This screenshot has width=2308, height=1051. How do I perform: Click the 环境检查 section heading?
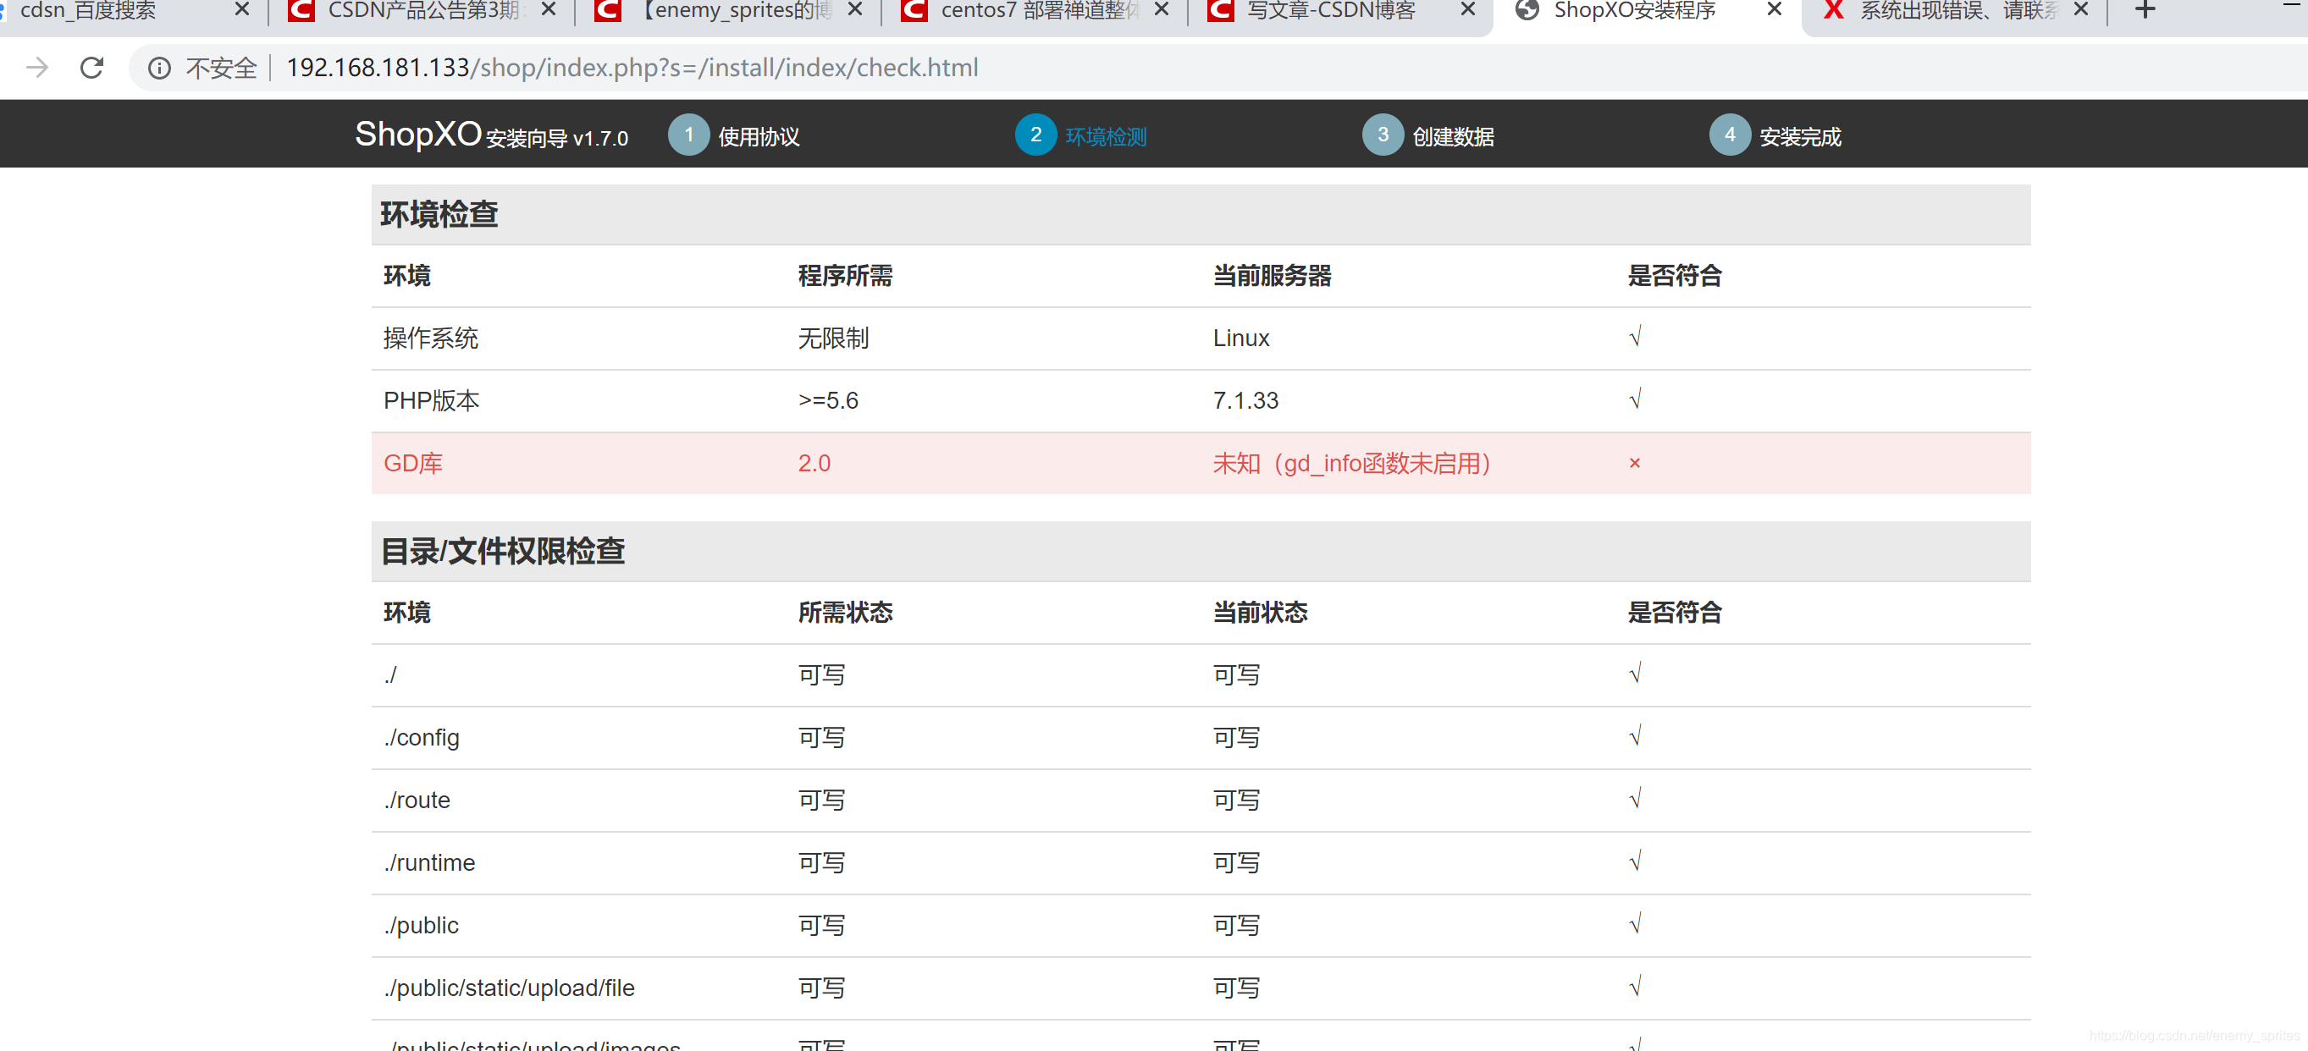tap(439, 215)
